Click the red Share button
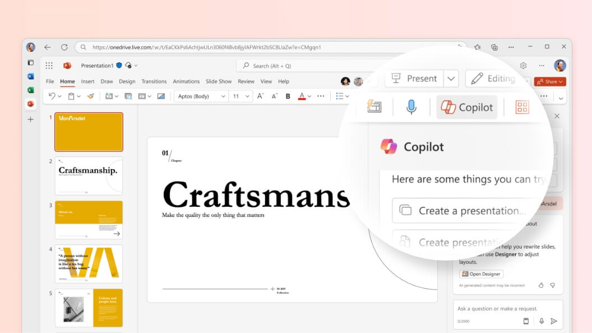This screenshot has width=592, height=333. click(549, 82)
